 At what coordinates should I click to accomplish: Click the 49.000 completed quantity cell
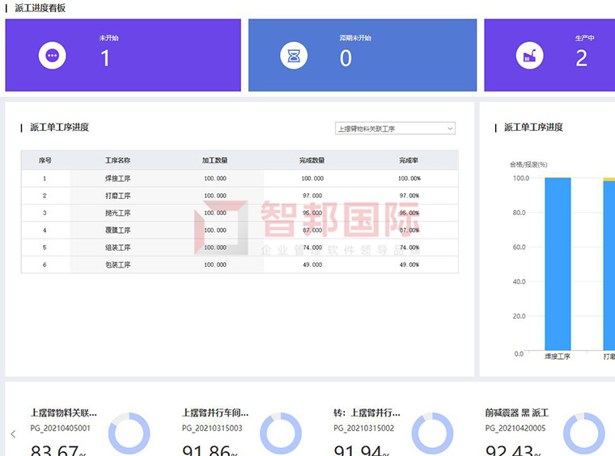coord(312,264)
